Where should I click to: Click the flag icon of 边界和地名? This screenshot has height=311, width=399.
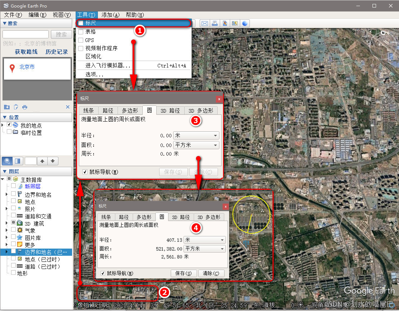tap(20, 194)
